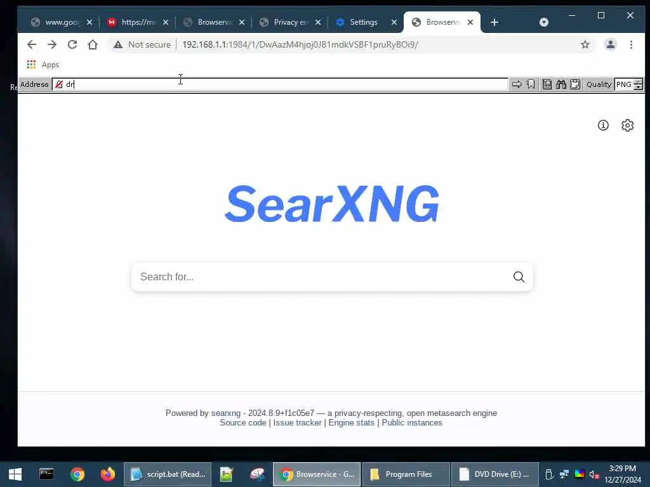This screenshot has height=487, width=650.
Task: Open the searxng link in footer
Action: [226, 413]
